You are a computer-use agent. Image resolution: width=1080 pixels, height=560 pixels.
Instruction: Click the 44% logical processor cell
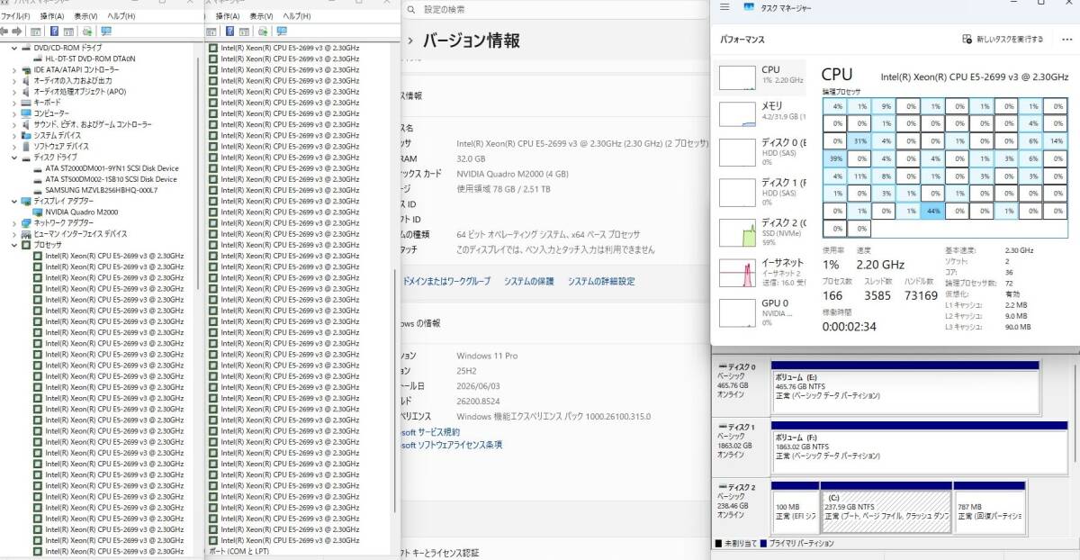pos(932,211)
